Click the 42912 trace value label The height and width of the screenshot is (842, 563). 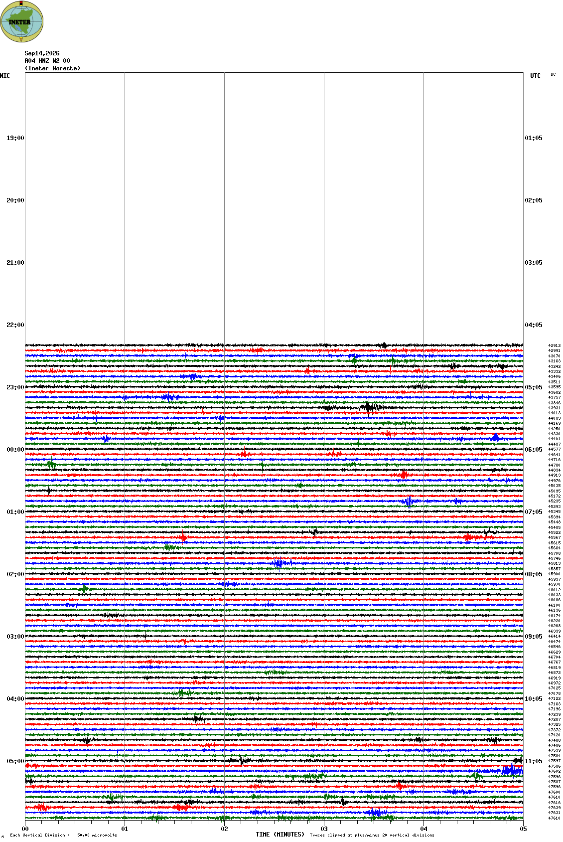tap(555, 345)
